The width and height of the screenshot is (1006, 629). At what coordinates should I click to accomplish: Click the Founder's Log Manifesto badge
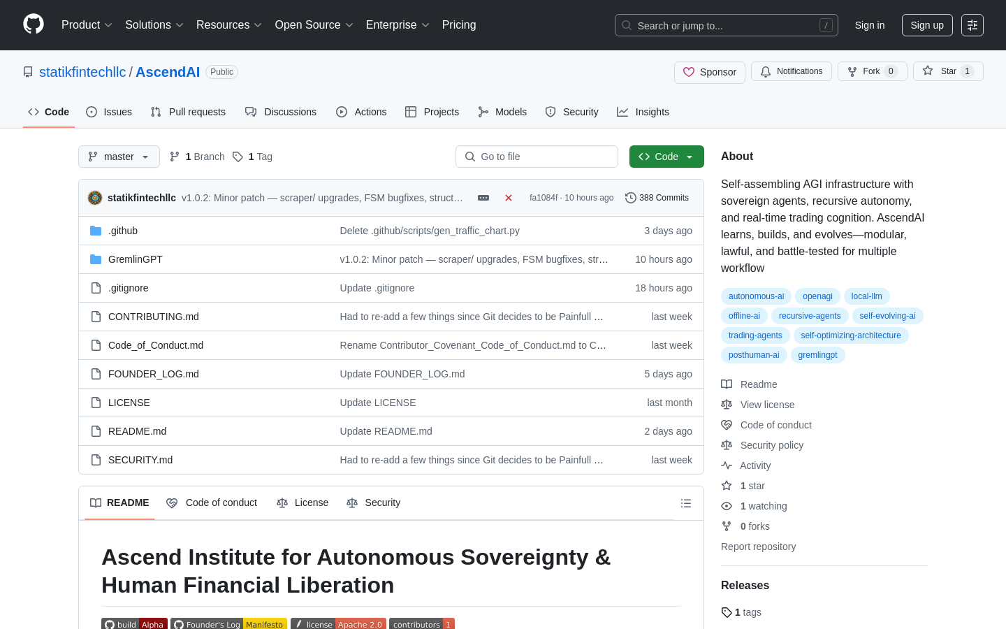click(228, 624)
